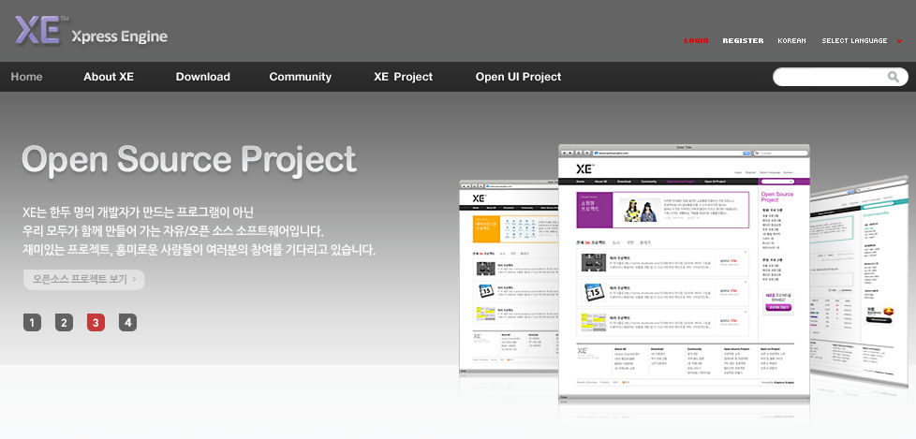
Task: Click the red arrow next to Select Language
Action: pos(899,41)
